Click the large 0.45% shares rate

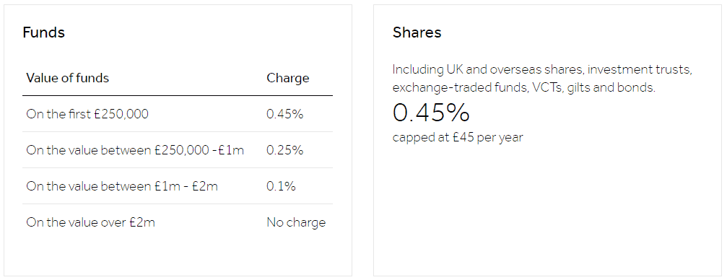tap(431, 112)
